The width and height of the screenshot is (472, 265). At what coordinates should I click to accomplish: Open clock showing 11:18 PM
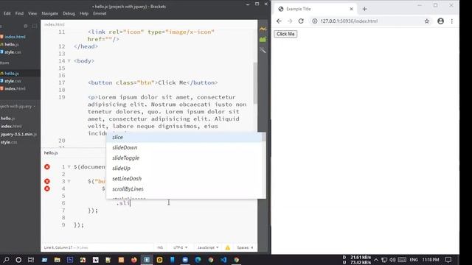(431, 260)
